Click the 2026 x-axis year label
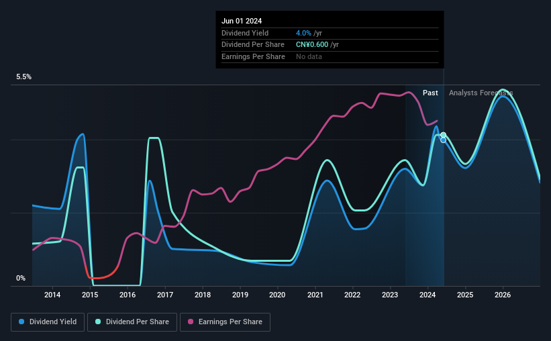 (x=503, y=295)
